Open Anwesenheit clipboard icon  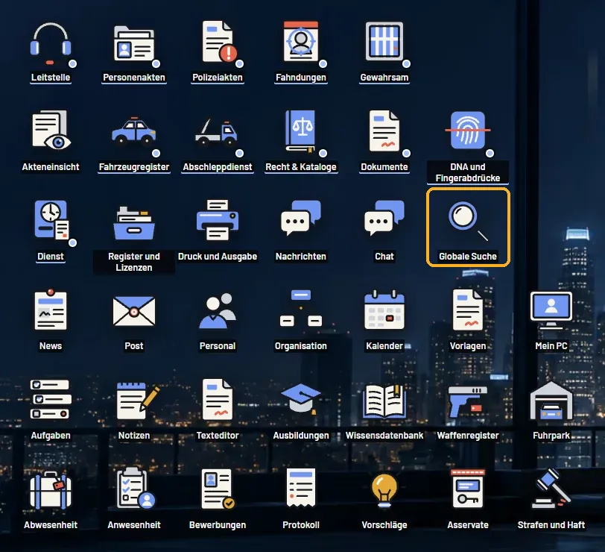(136, 489)
